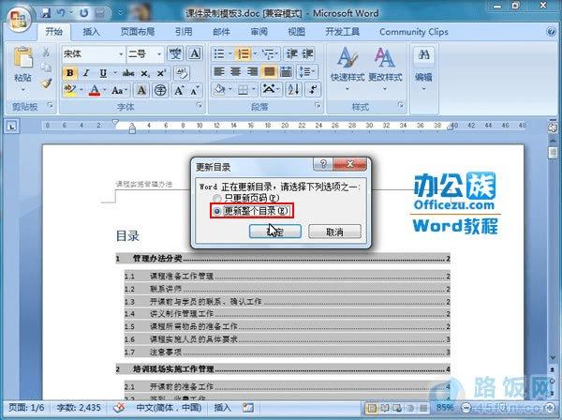The image size is (562, 420).
Task: Open multilevel list dropdown
Action: pos(271,53)
